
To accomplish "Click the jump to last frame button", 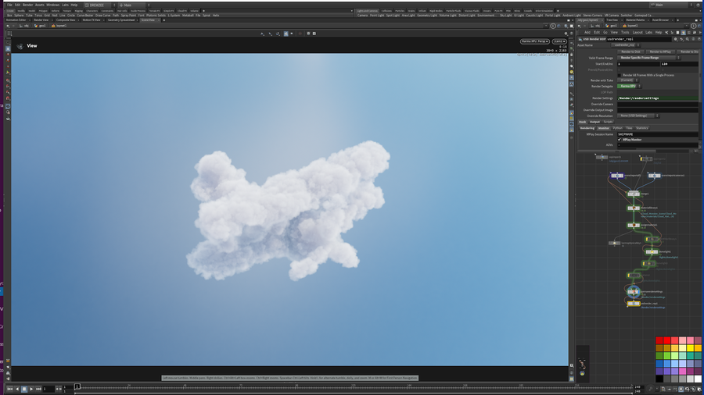I will tap(38, 389).
